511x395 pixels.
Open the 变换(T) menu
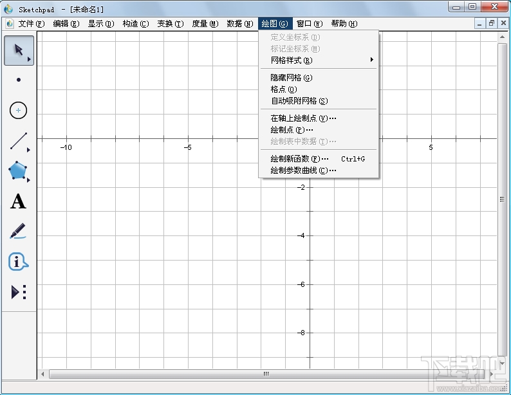(171, 24)
